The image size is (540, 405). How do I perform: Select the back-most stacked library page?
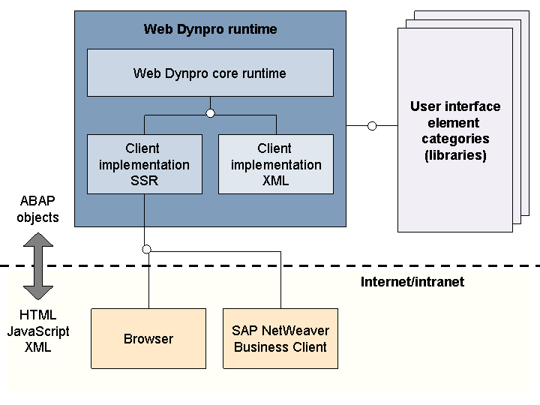click(x=525, y=112)
